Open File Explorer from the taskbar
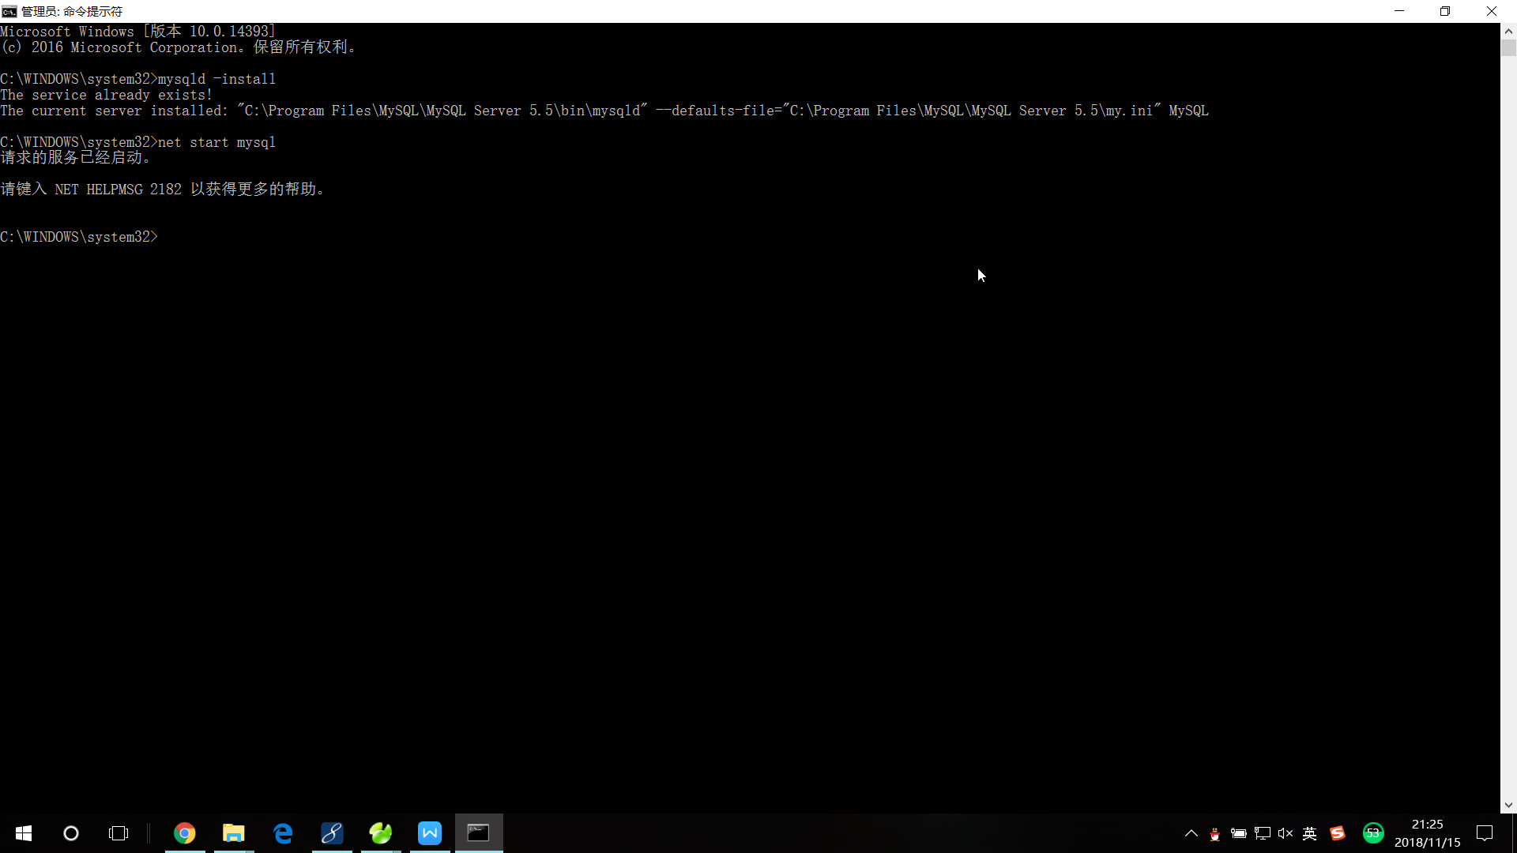This screenshot has width=1517, height=853. 233,833
